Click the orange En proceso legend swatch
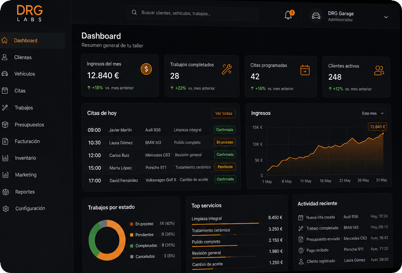The width and height of the screenshot is (402, 273). click(x=131, y=224)
